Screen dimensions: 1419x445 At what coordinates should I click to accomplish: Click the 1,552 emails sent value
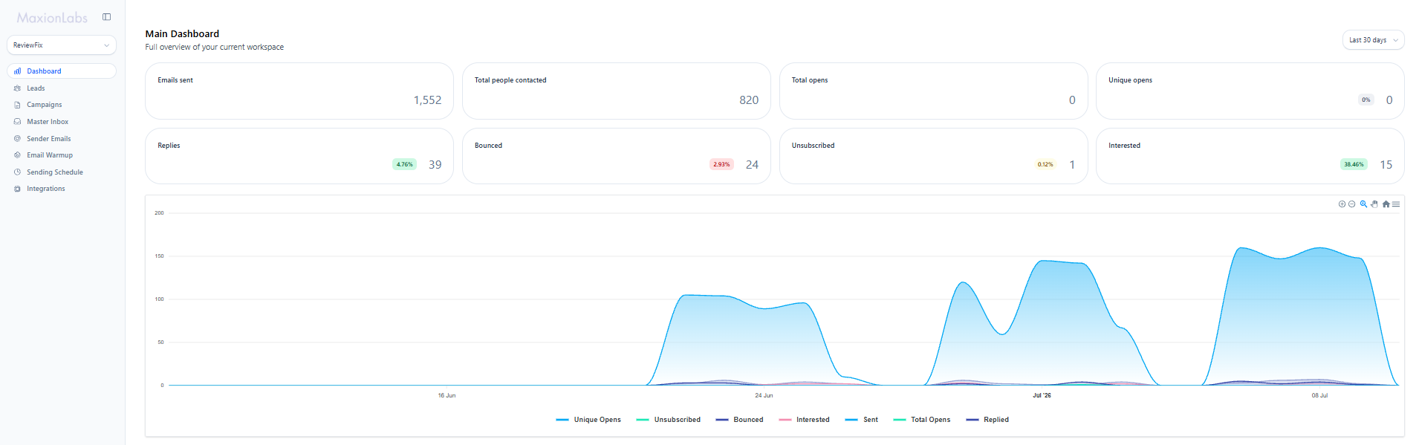[x=427, y=100]
